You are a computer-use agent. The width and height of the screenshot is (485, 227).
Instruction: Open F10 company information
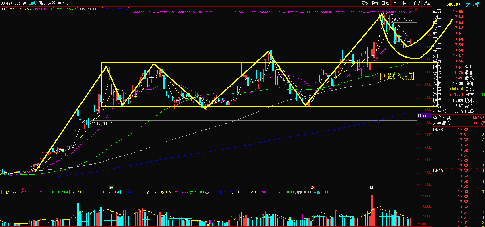point(396,3)
